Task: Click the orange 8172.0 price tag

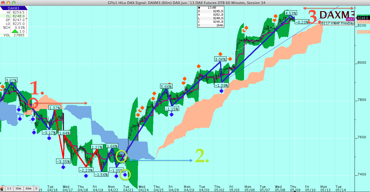Action: [x=363, y=32]
